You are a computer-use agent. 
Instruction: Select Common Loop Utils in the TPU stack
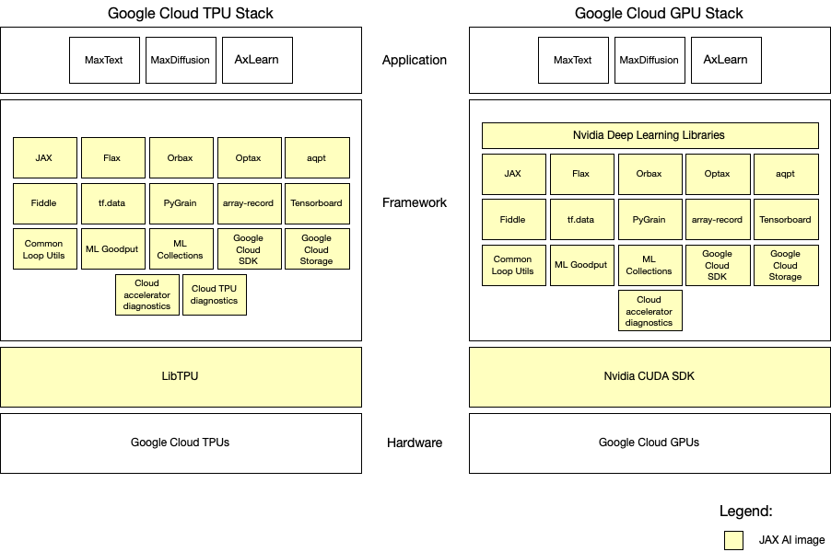click(45, 248)
